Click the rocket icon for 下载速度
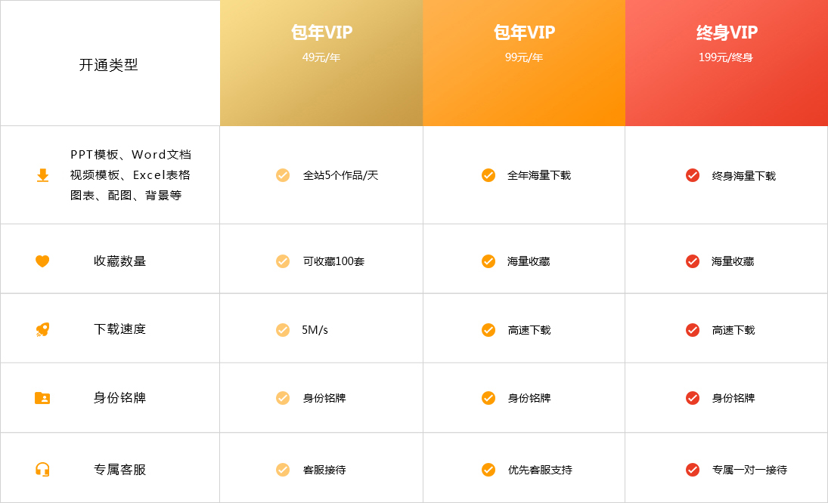Screen dimensions: 828x503 pos(42,329)
